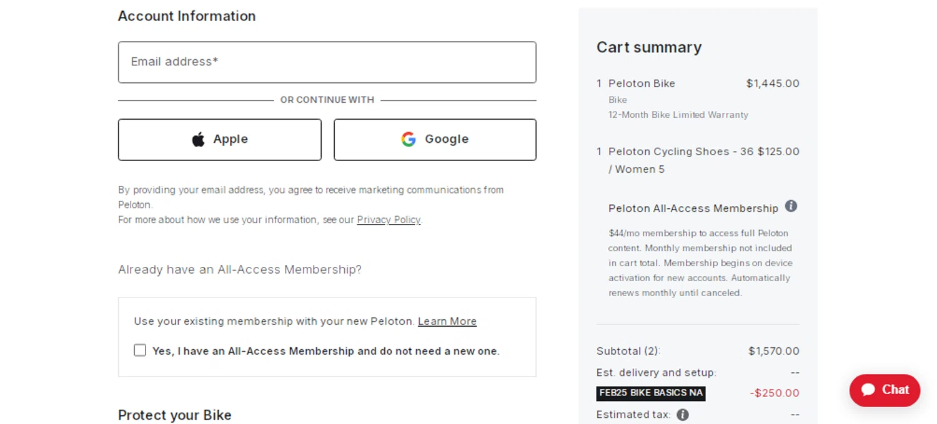Open info icon beside Peloton All-Access Membership
937x424 pixels.
pyautogui.click(x=791, y=206)
